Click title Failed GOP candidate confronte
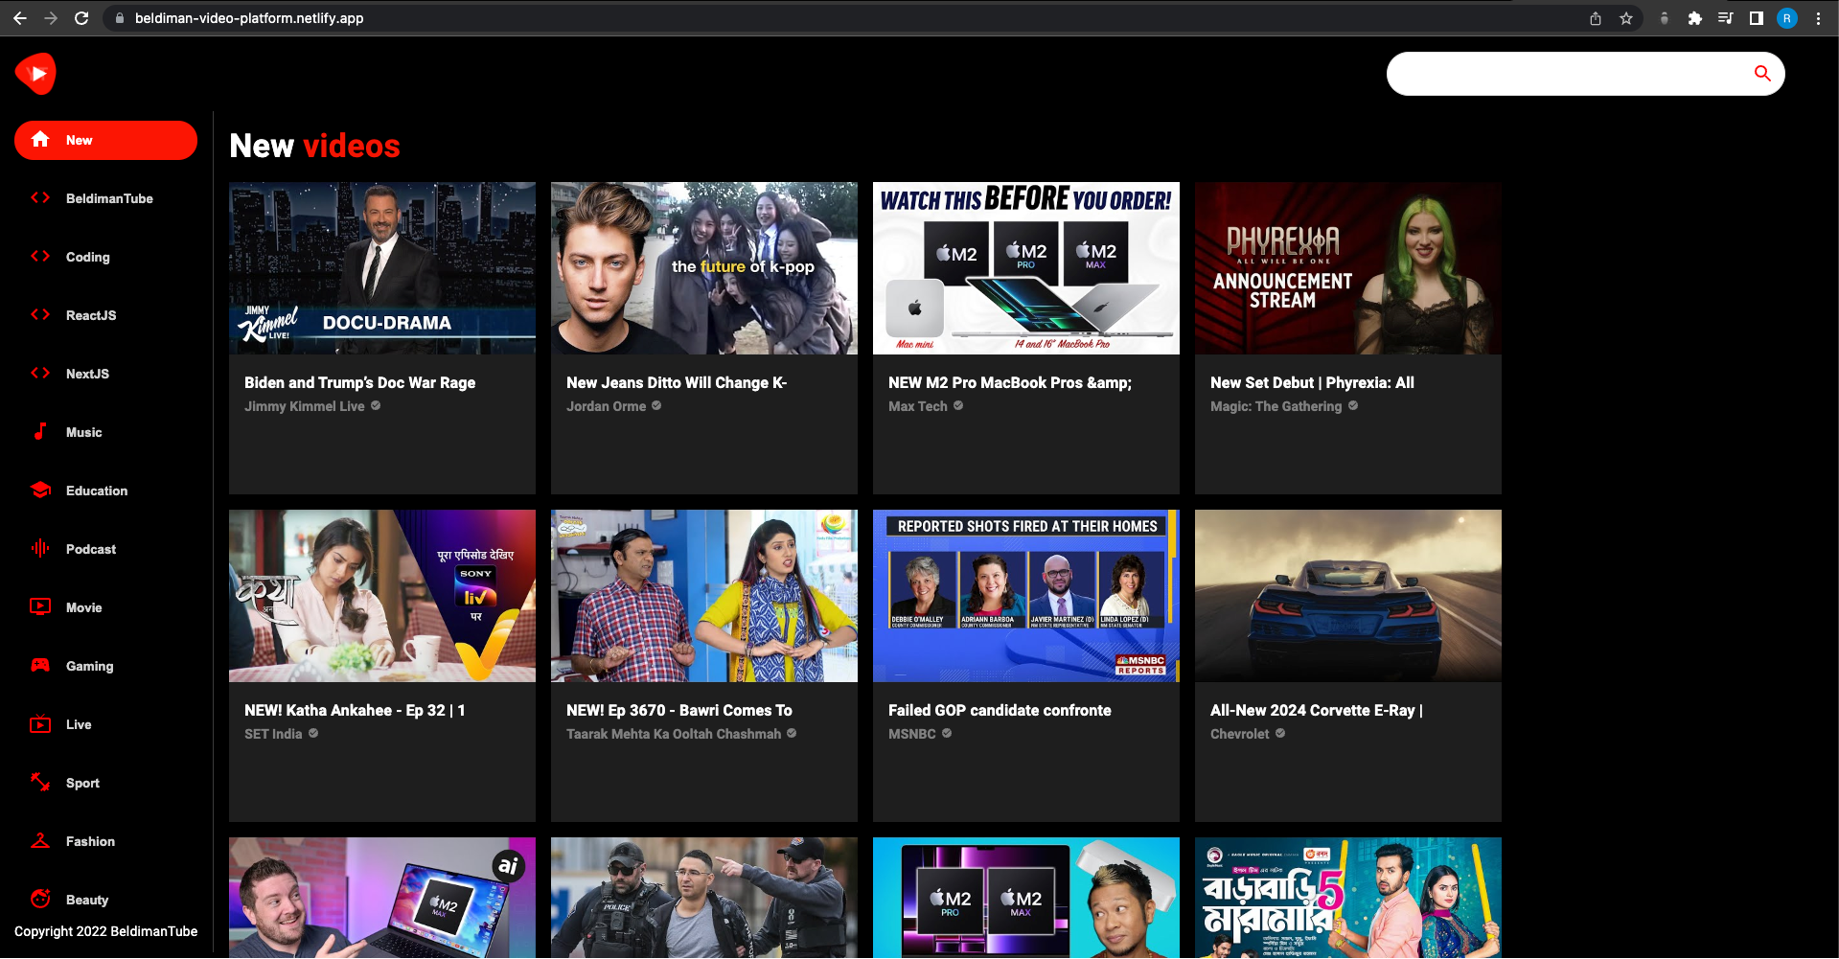 pos(1000,710)
